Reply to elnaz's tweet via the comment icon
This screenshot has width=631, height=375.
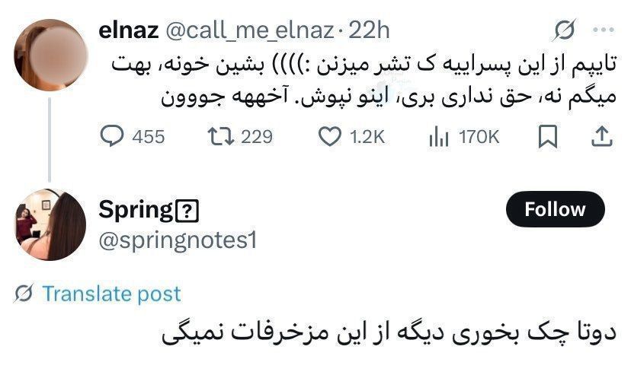pyautogui.click(x=114, y=137)
